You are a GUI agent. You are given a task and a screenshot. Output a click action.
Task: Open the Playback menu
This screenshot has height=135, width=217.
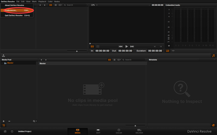coord(42,1)
